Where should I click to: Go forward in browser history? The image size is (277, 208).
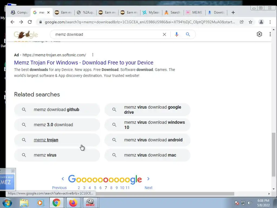click(21, 22)
